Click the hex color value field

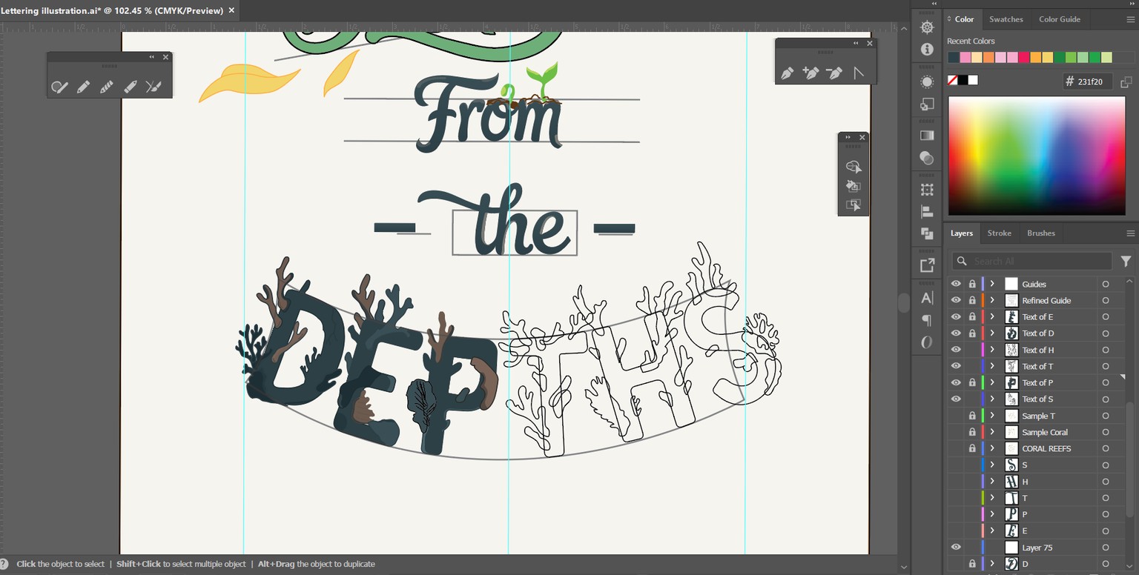(x=1087, y=82)
